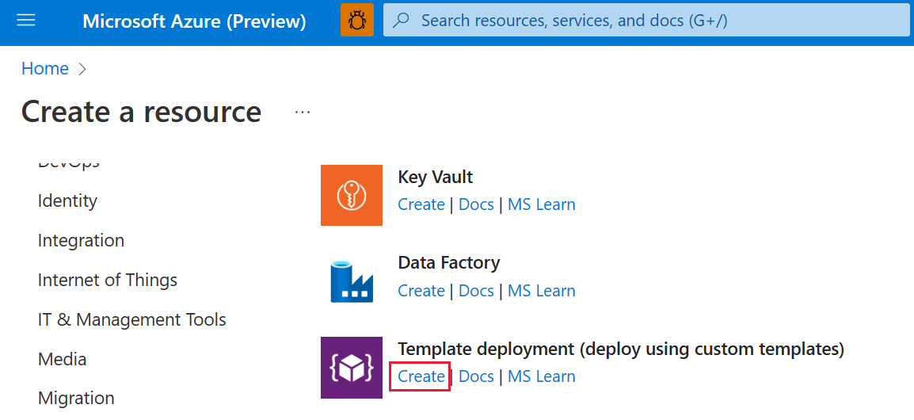914x420 pixels.
Task: Click Create under Template deployment
Action: pos(421,377)
